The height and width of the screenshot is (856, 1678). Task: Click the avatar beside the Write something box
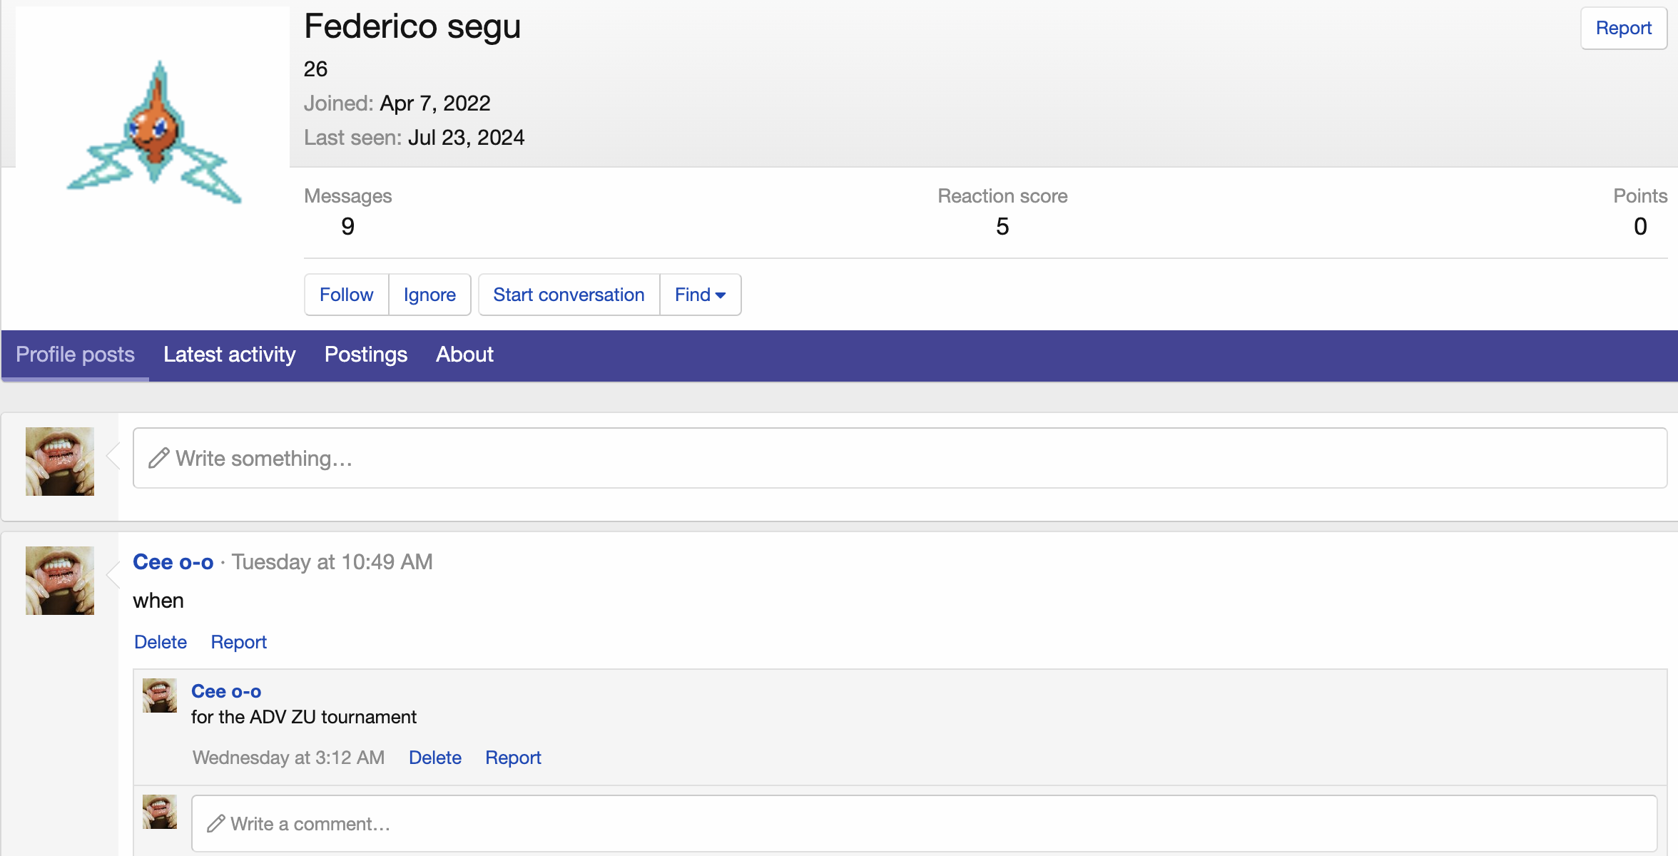pyautogui.click(x=60, y=462)
